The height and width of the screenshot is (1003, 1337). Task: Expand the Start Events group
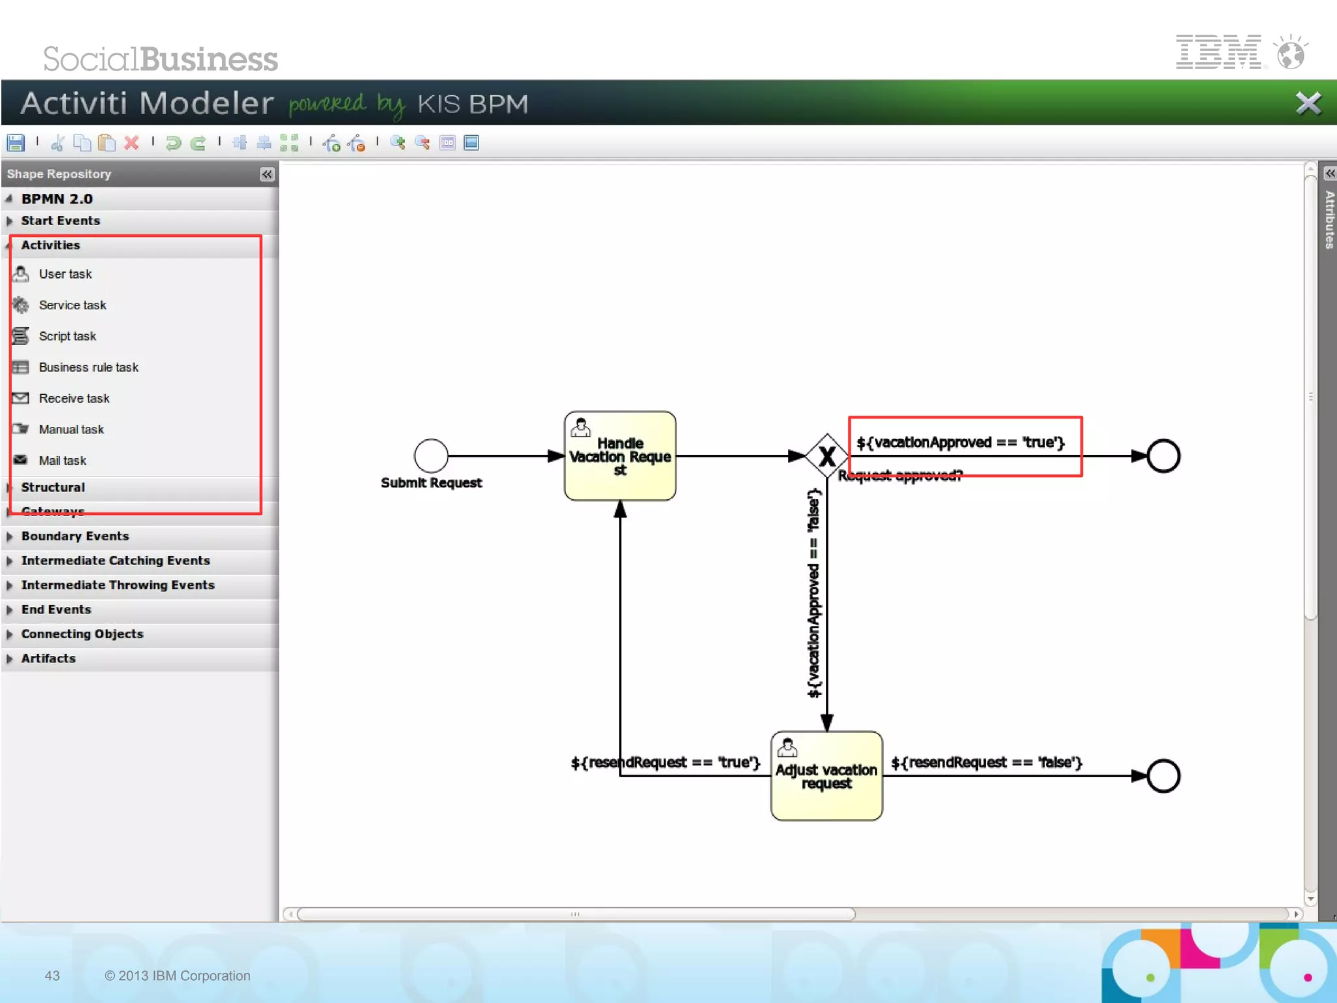click(x=60, y=221)
